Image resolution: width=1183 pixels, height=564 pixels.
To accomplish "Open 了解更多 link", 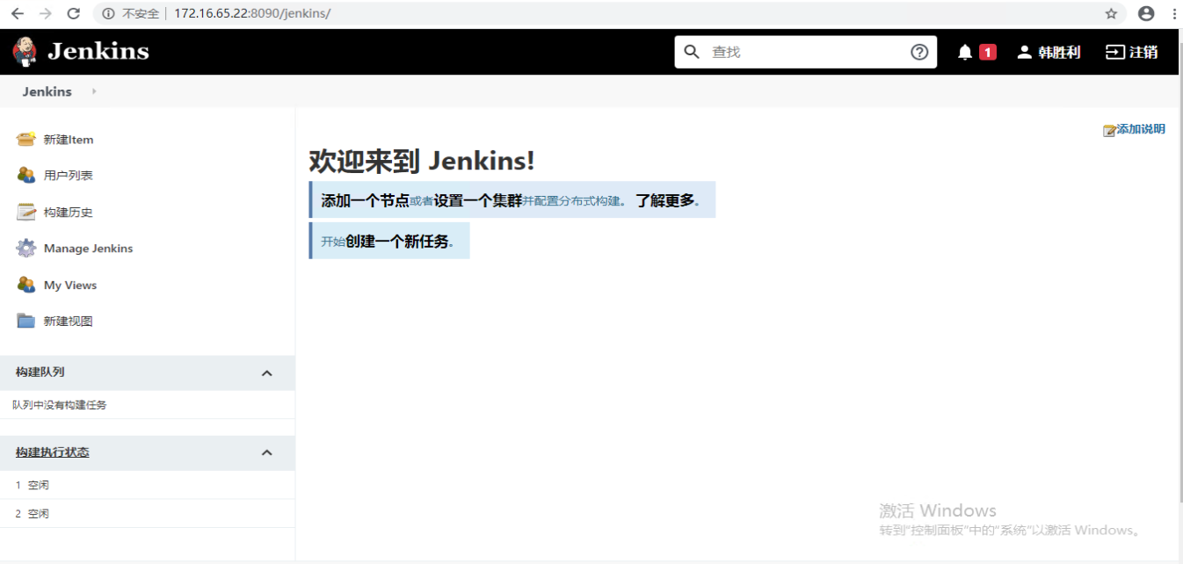I will [665, 200].
